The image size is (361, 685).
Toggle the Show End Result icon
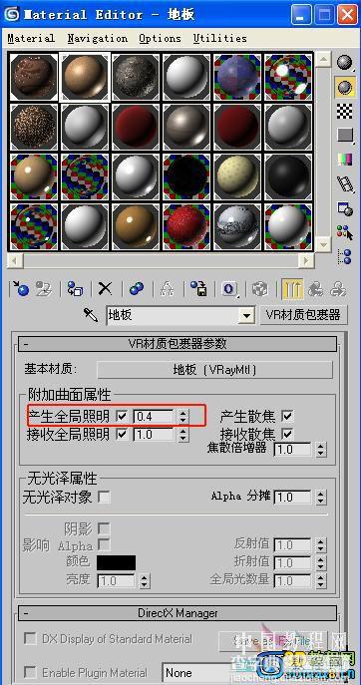[x=292, y=289]
